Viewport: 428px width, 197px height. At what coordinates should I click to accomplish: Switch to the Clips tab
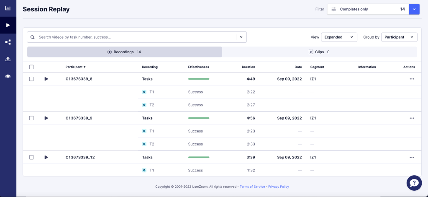(x=319, y=52)
